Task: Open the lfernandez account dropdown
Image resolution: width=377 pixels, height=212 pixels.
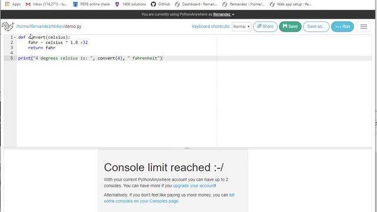Action: click(223, 14)
